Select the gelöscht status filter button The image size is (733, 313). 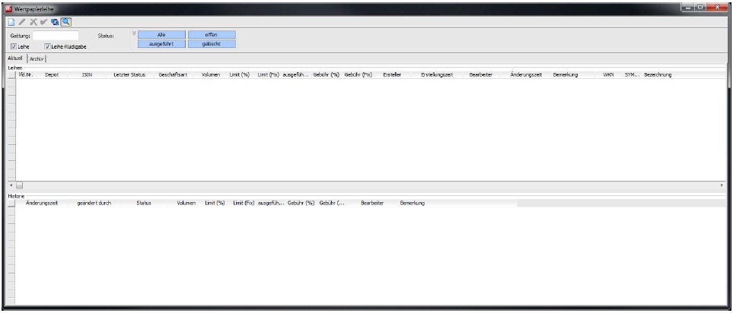pyautogui.click(x=212, y=43)
